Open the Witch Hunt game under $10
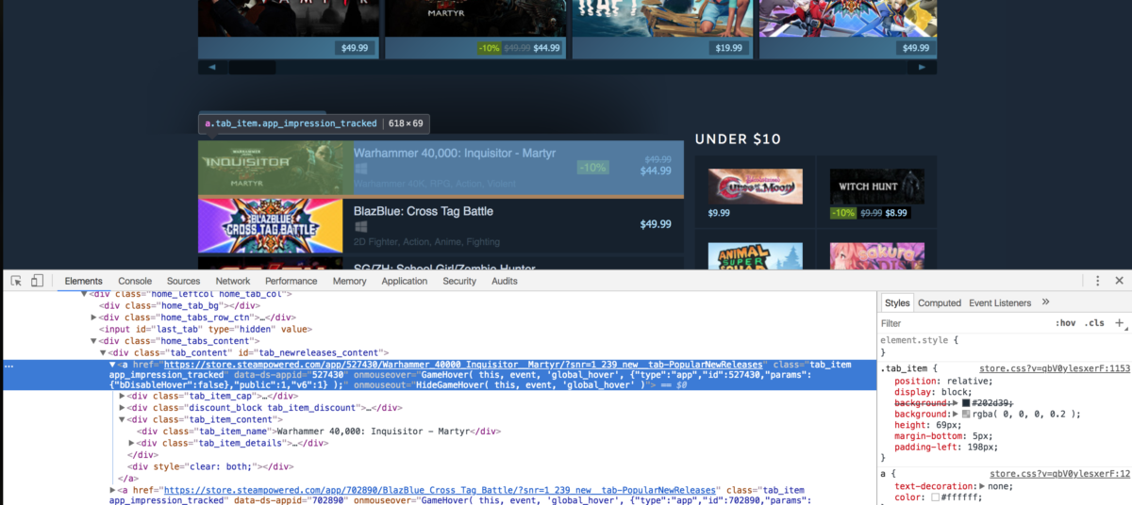The image size is (1132, 505). [x=876, y=193]
